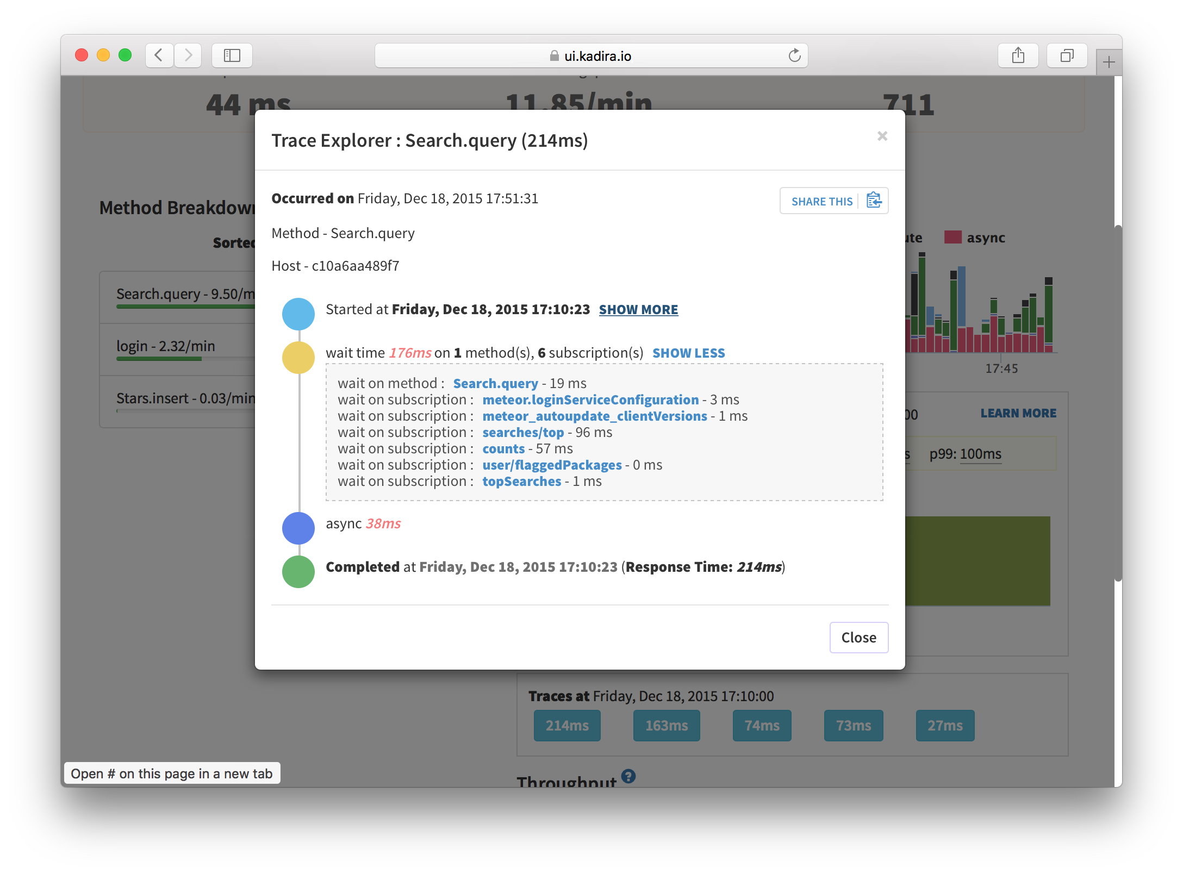Click the Close button in dialog

(x=858, y=638)
